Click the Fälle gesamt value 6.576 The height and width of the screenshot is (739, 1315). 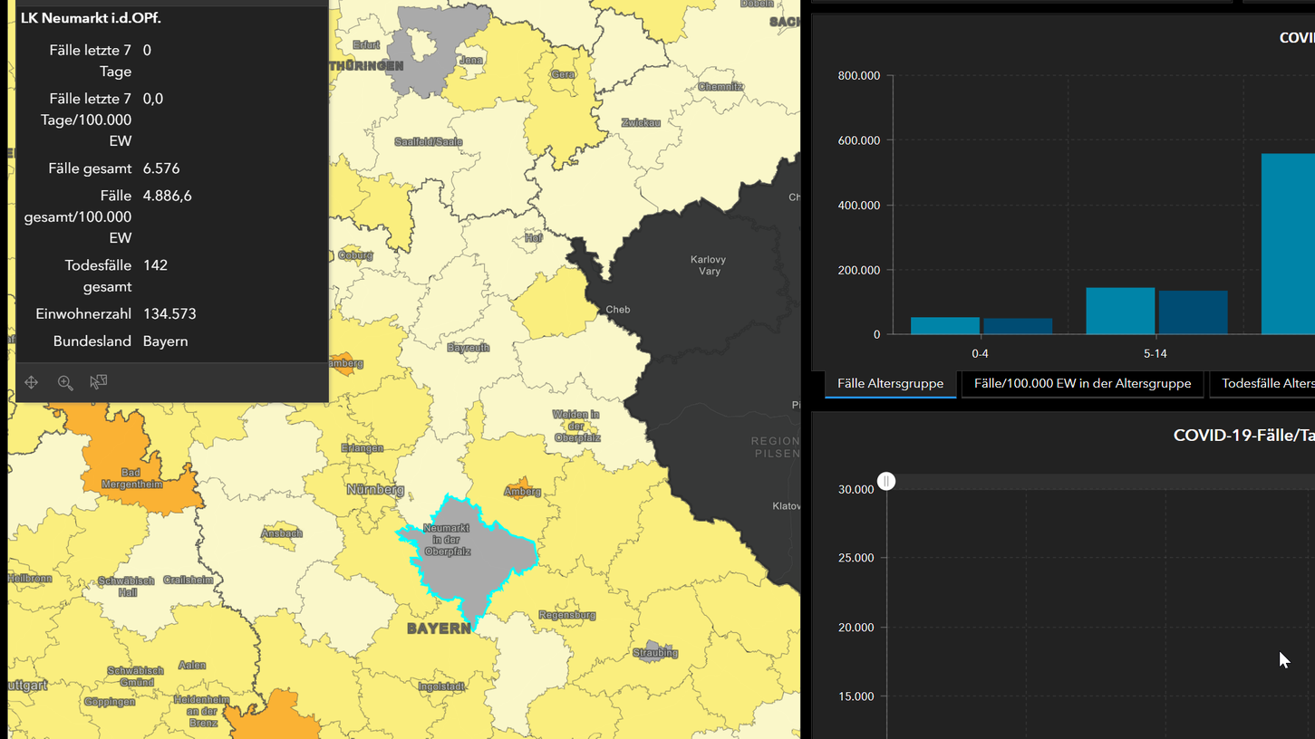point(161,168)
